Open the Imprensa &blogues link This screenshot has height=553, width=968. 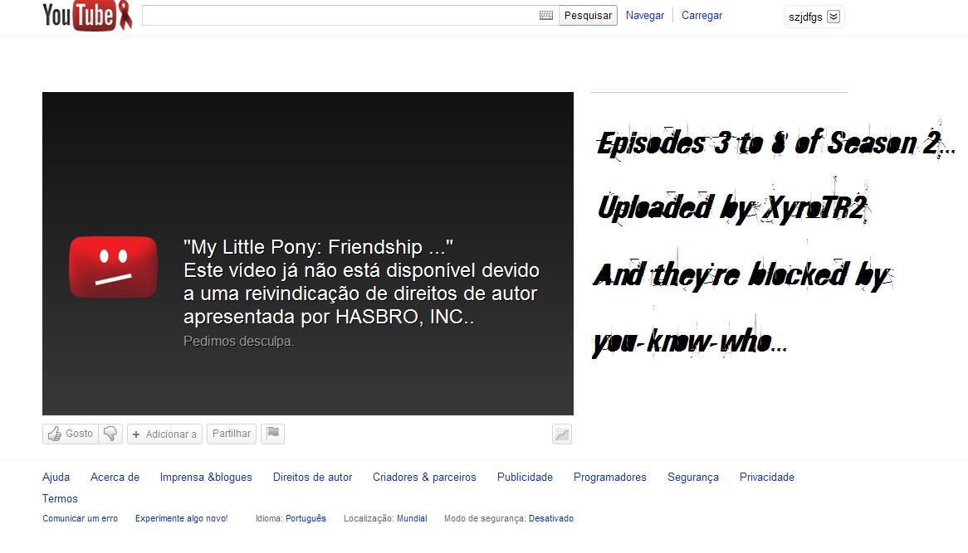click(206, 478)
